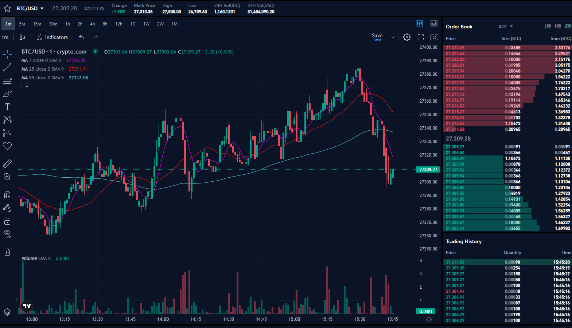Open the object tree layers icon
The height and width of the screenshot is (328, 572).
7,312
